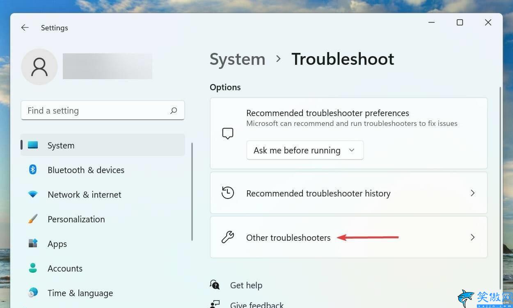Open the Other troubleshooters page
This screenshot has height=308, width=513.
(348, 237)
